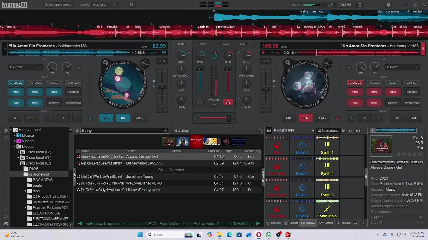Viewport: 428px width, 240px height.
Task: Open the Género dropdown in info panel
Action: pyautogui.click(x=420, y=189)
